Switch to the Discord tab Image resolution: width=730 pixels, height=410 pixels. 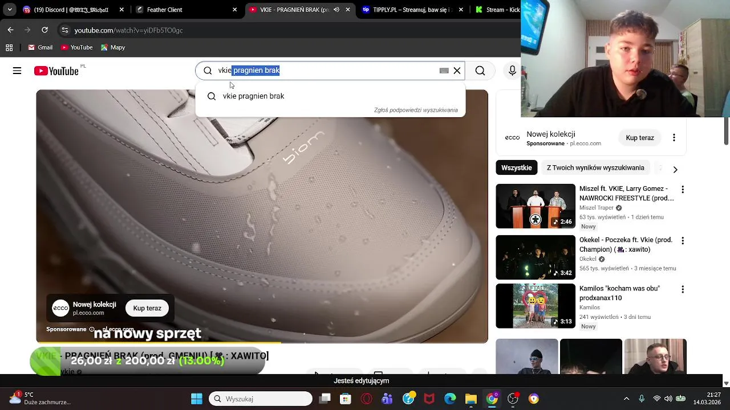pyautogui.click(x=73, y=10)
